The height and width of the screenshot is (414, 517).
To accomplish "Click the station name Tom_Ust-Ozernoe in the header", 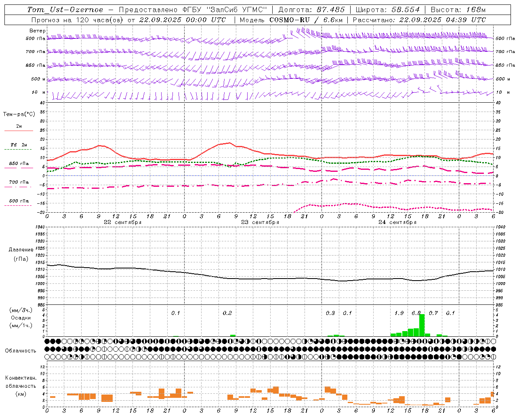I will point(65,10).
